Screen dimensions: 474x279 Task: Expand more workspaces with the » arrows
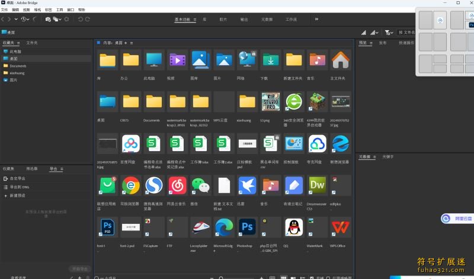(316, 19)
